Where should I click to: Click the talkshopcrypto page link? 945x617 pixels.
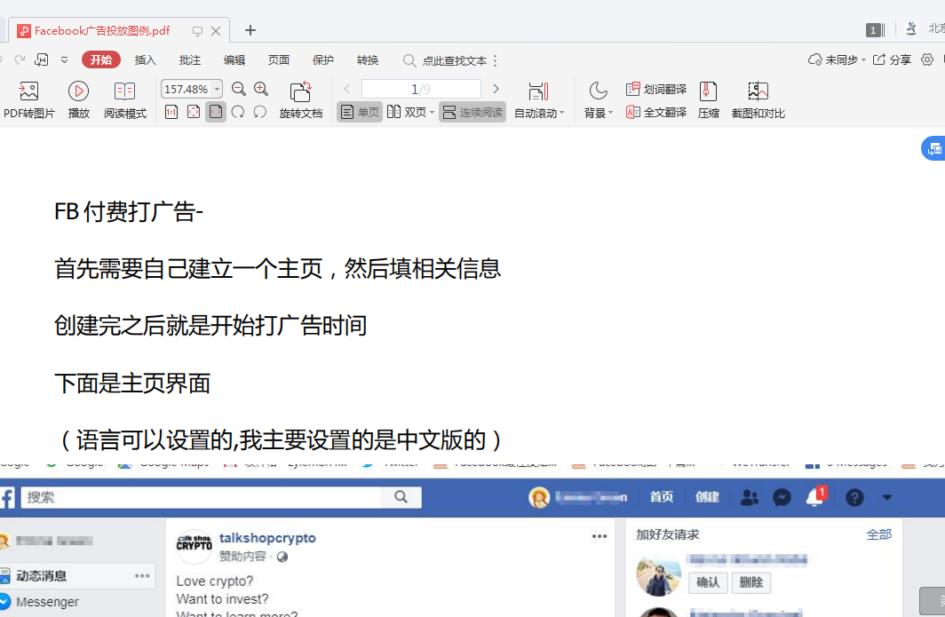pyautogui.click(x=267, y=537)
